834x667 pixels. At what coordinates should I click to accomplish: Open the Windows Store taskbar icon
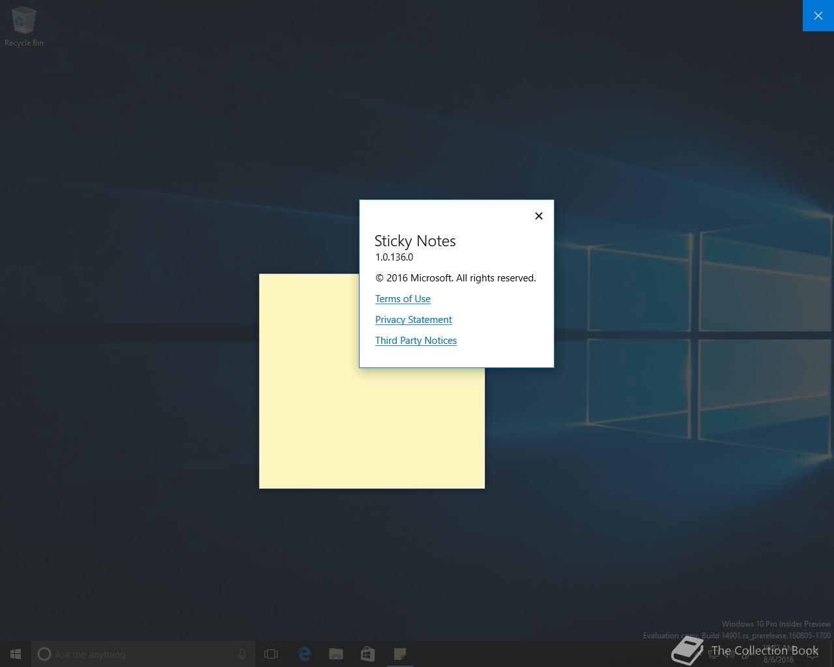click(x=368, y=654)
